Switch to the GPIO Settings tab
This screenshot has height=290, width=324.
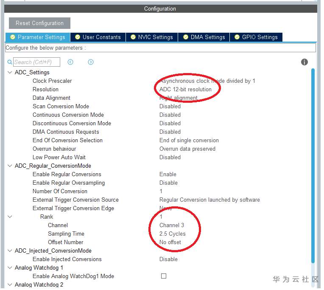click(x=256, y=37)
